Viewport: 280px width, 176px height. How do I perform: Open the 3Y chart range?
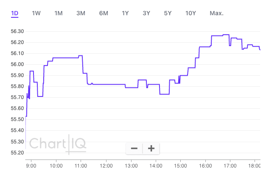(146, 13)
